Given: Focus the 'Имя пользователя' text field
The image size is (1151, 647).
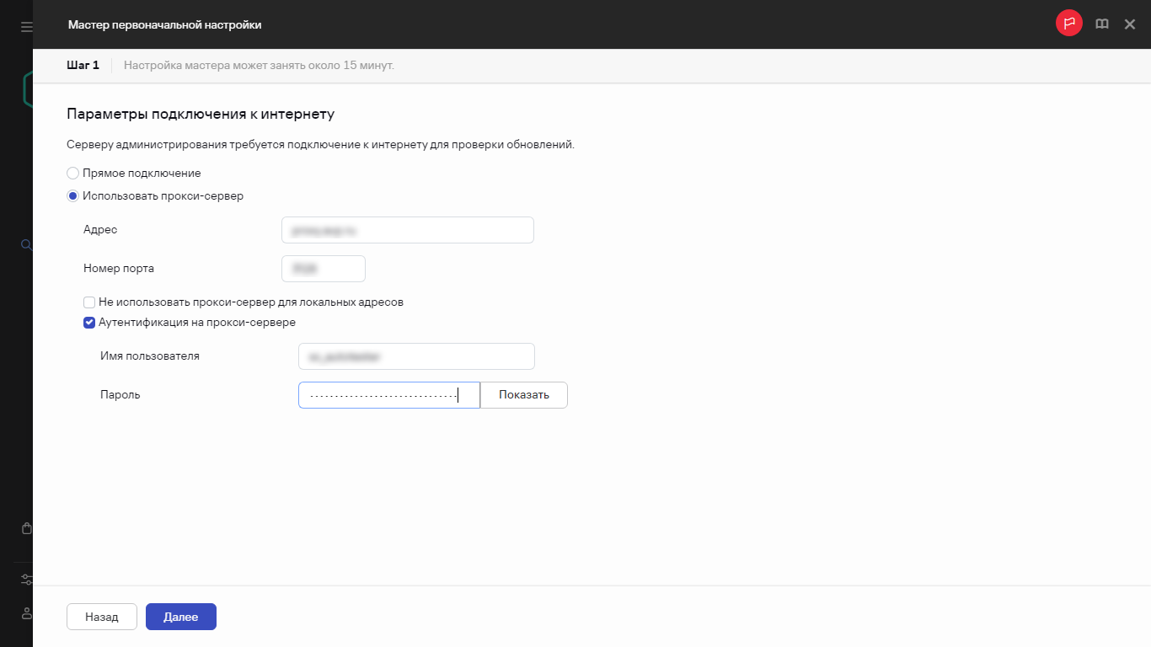Looking at the screenshot, I should coord(416,356).
